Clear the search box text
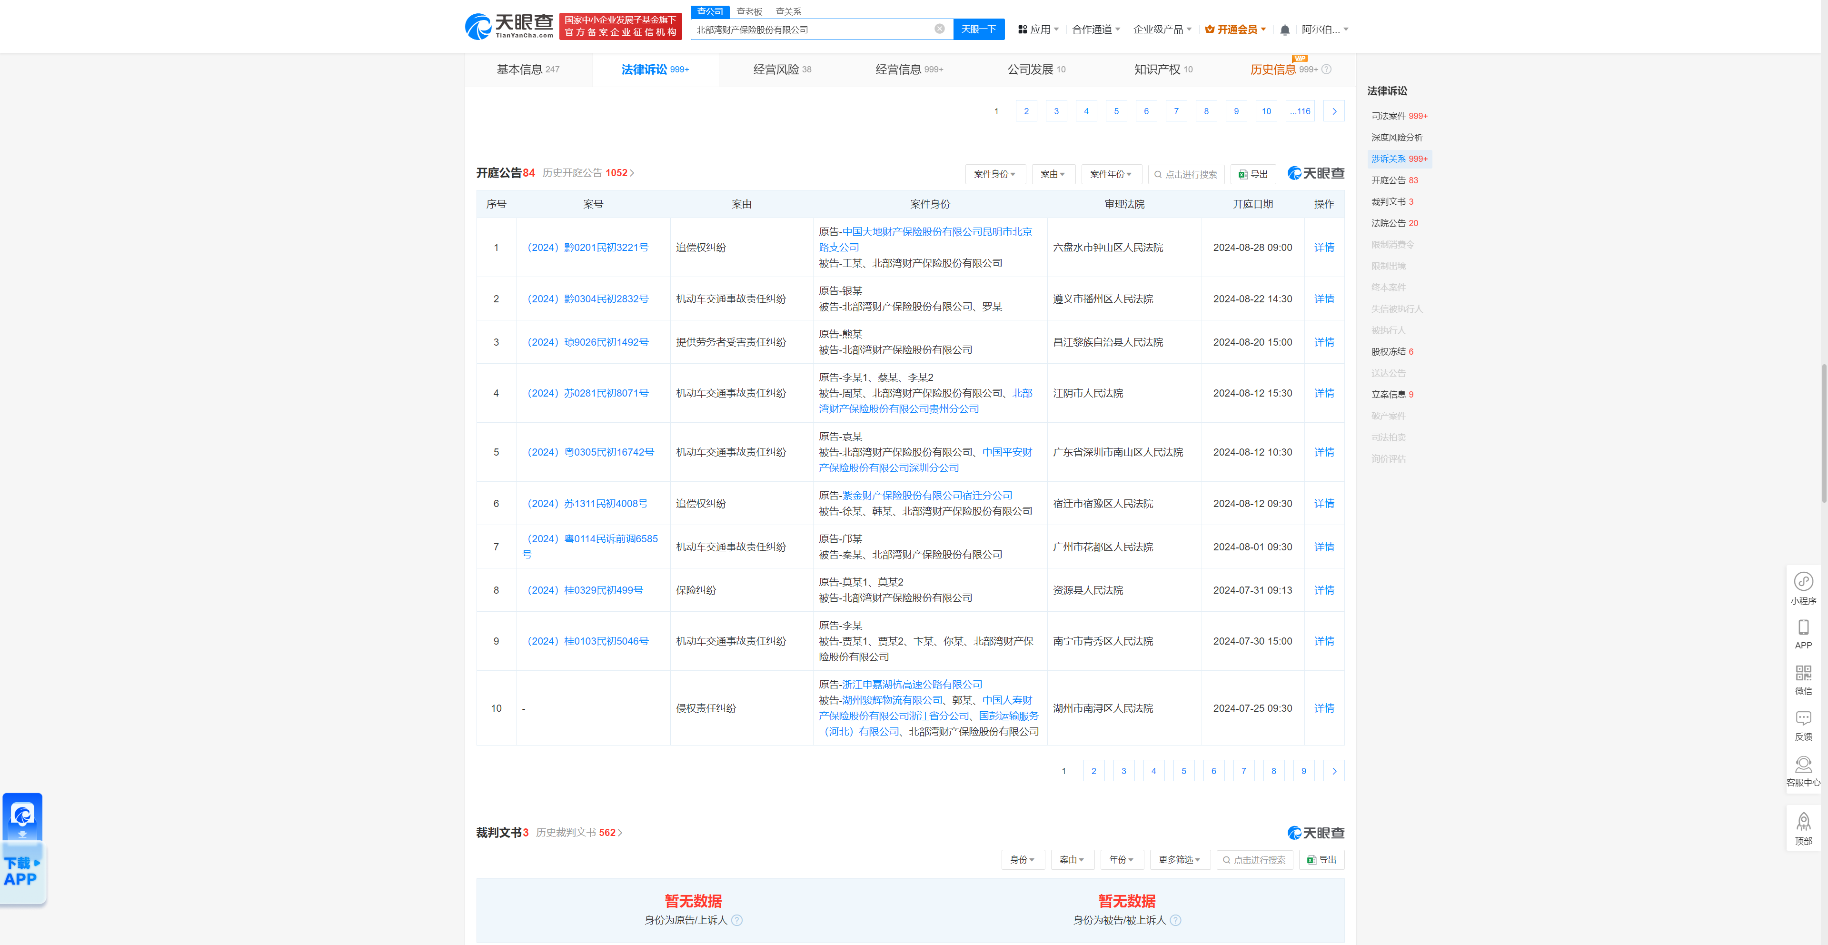 (x=939, y=29)
